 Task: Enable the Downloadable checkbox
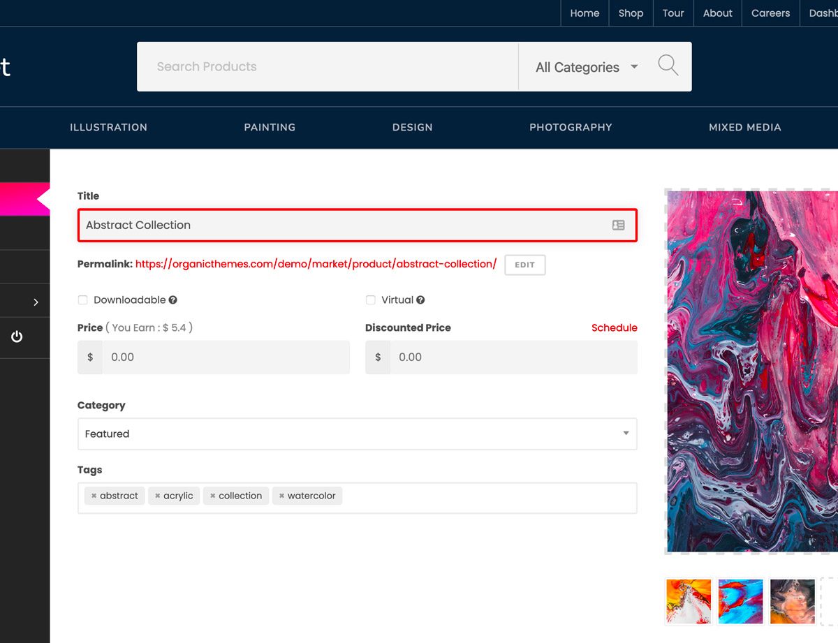click(82, 300)
